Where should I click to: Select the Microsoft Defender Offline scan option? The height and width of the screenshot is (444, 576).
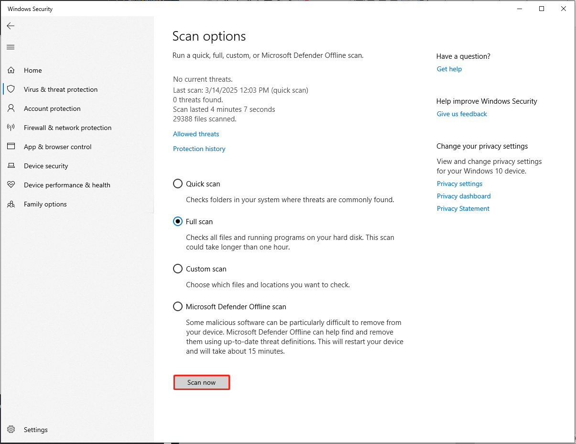click(178, 307)
